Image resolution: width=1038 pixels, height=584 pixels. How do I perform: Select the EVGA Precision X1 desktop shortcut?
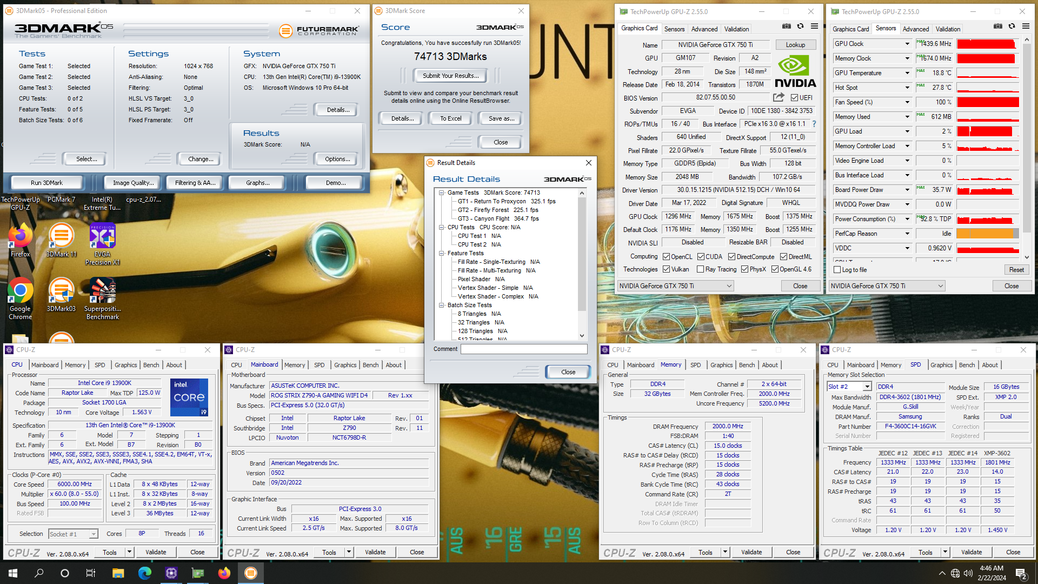coord(102,244)
